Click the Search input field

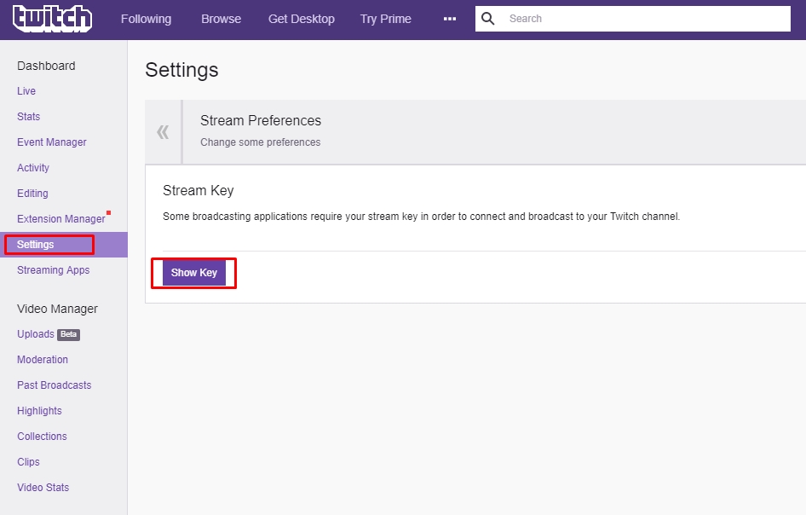[x=633, y=19]
